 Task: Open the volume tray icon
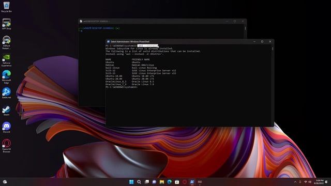tap(310, 182)
